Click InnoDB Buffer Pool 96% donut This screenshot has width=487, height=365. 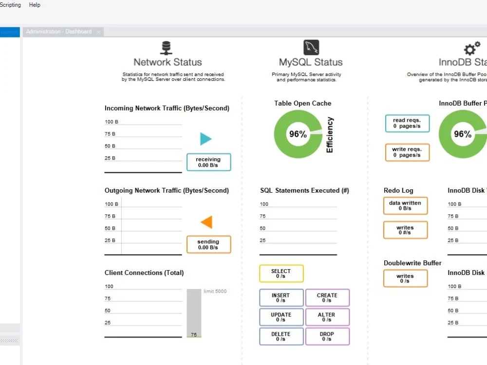tap(463, 134)
